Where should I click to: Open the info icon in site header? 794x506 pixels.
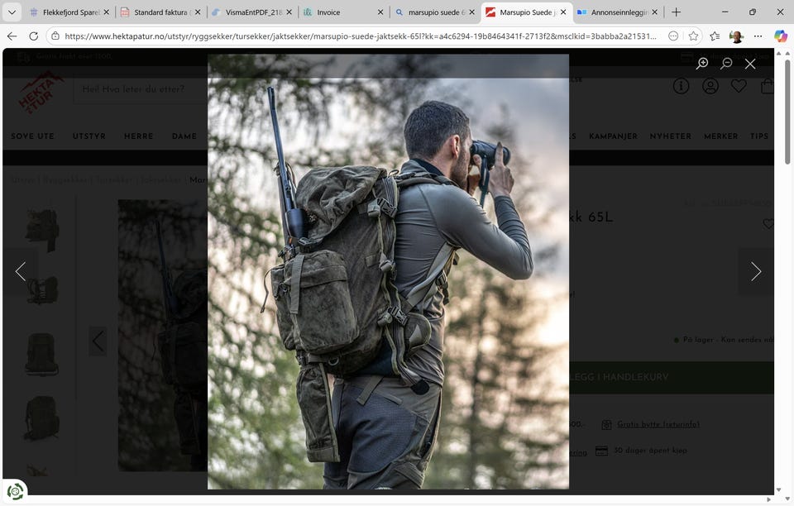[x=681, y=87]
